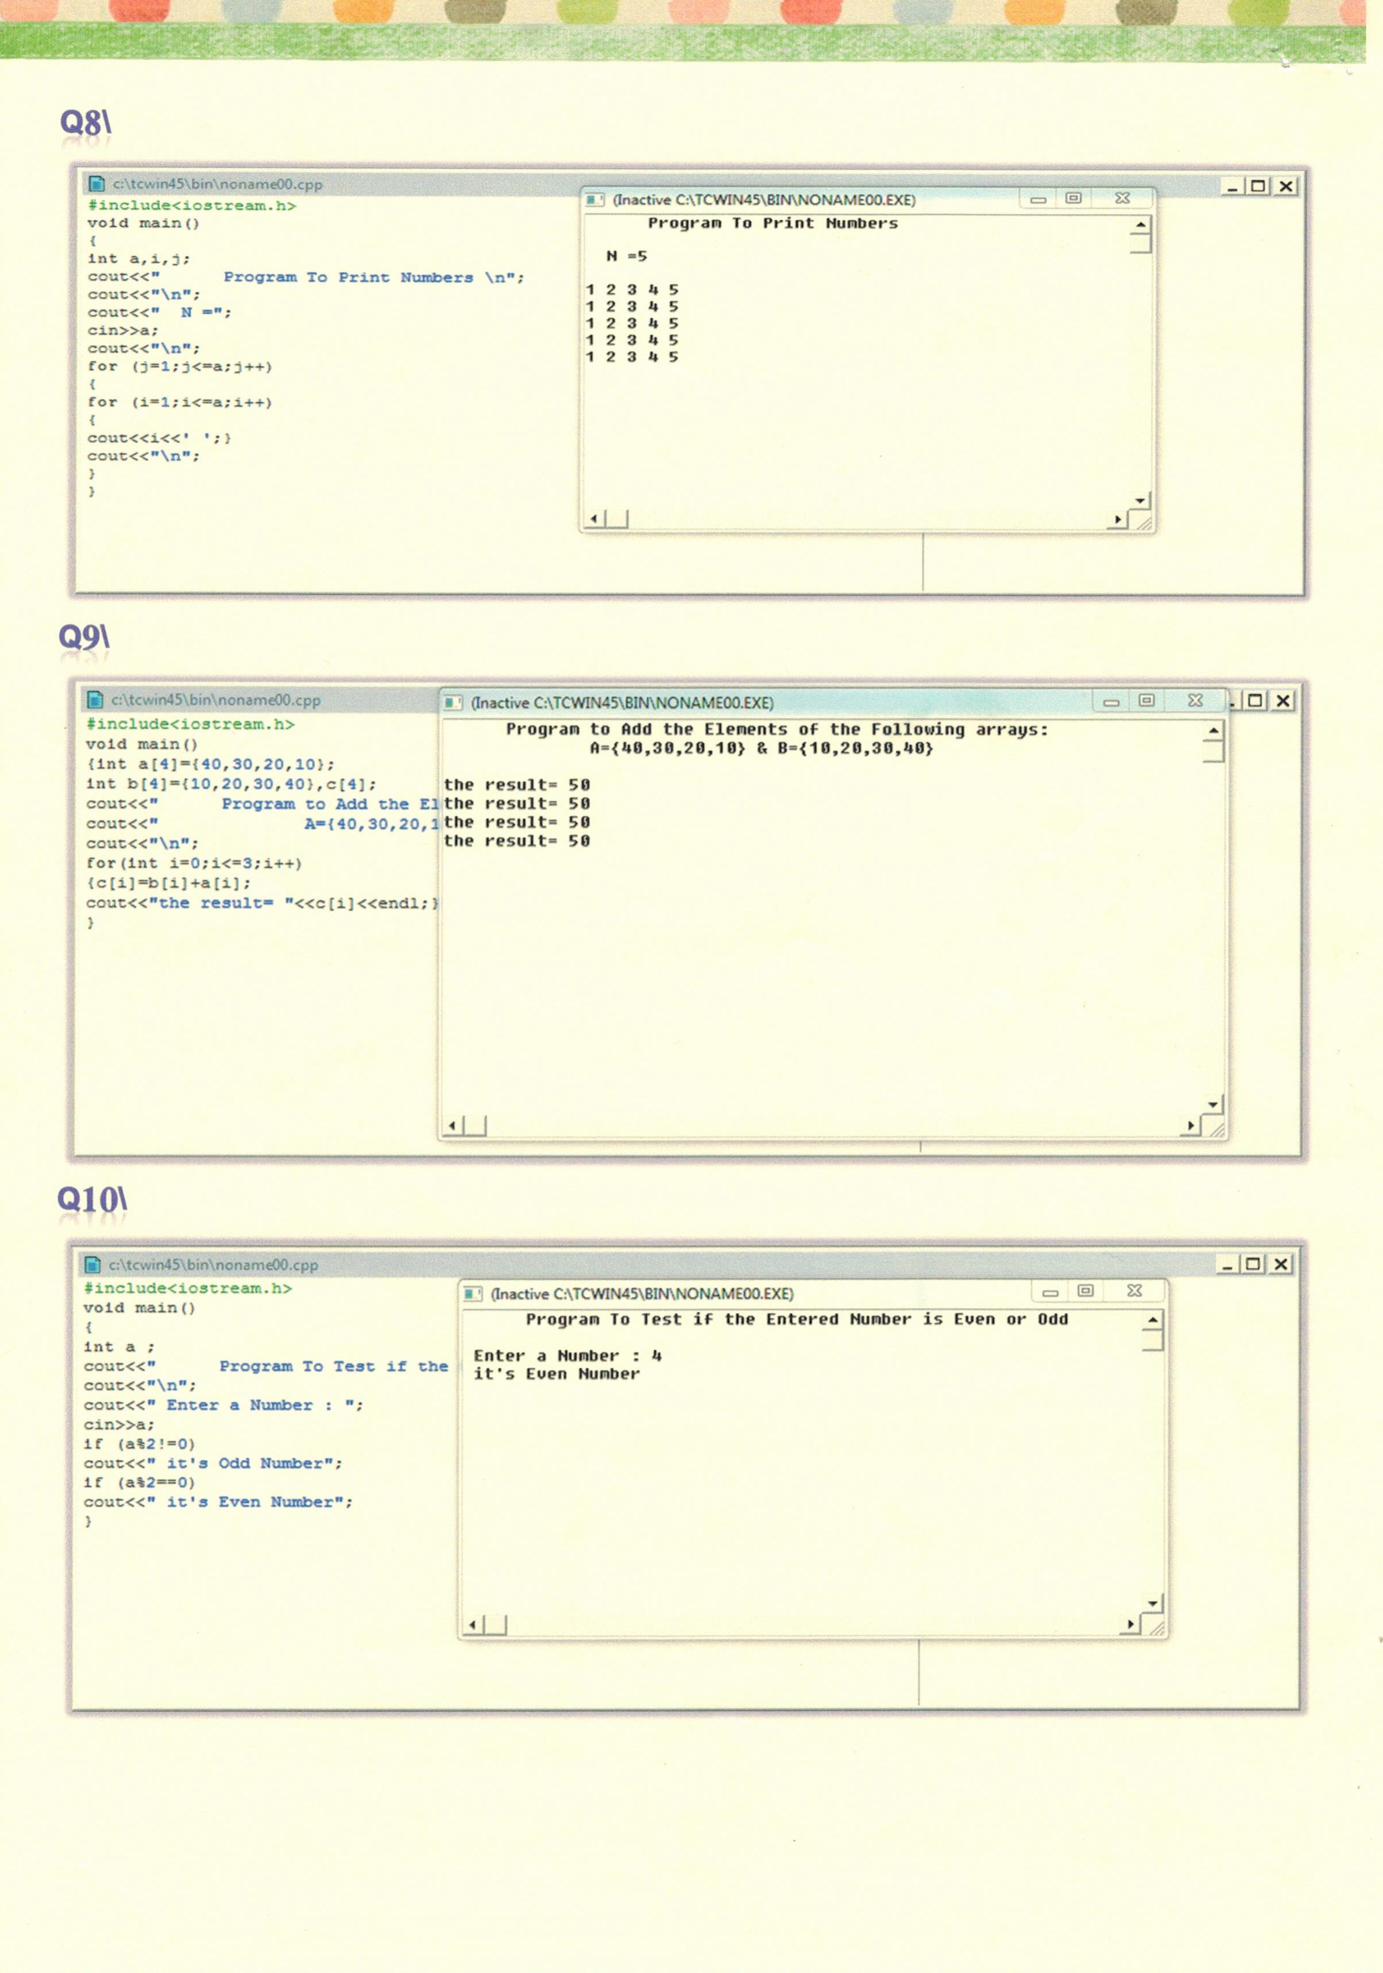This screenshot has height=1973, width=1383.
Task: Click the Q8 output window's title bar icon
Action: pyautogui.click(x=595, y=200)
